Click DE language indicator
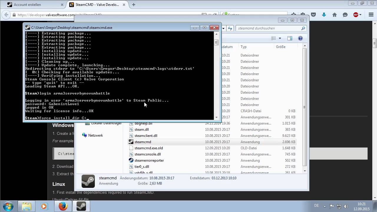The image size is (377, 212). pyautogui.click(x=317, y=206)
